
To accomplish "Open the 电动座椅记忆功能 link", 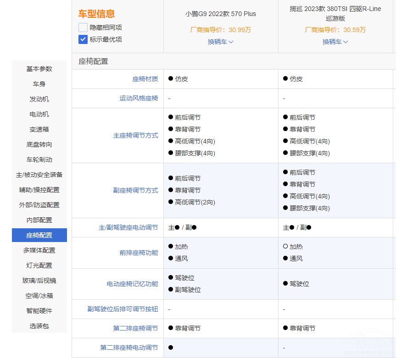I will (132, 284).
